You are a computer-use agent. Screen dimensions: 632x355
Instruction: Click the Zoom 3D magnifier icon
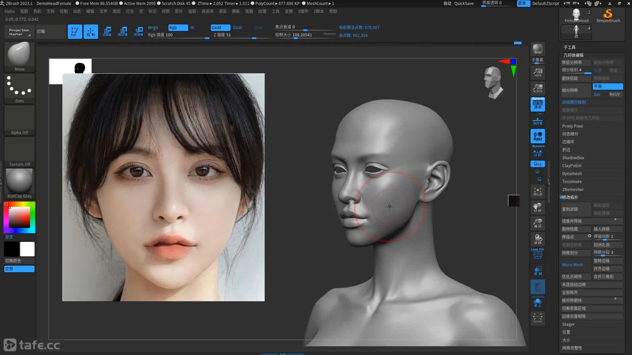tap(538, 223)
